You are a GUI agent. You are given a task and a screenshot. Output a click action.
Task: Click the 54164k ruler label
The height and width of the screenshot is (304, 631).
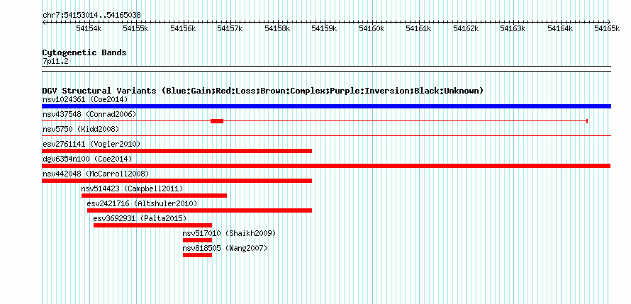click(561, 28)
